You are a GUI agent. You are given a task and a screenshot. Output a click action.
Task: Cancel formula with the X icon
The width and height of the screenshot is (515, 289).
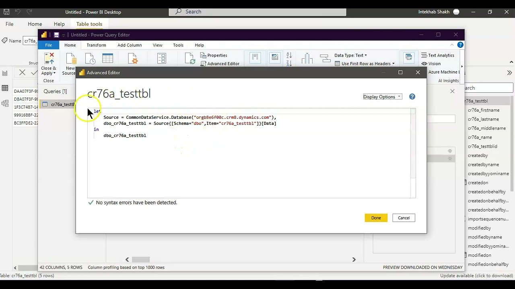click(22, 73)
